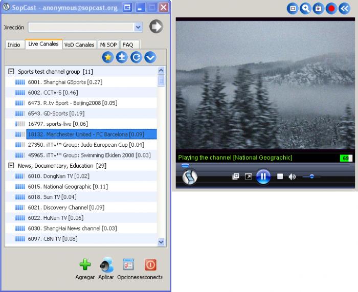Click the Agregar green plus icon
This screenshot has height=292, width=358.
coord(85,264)
